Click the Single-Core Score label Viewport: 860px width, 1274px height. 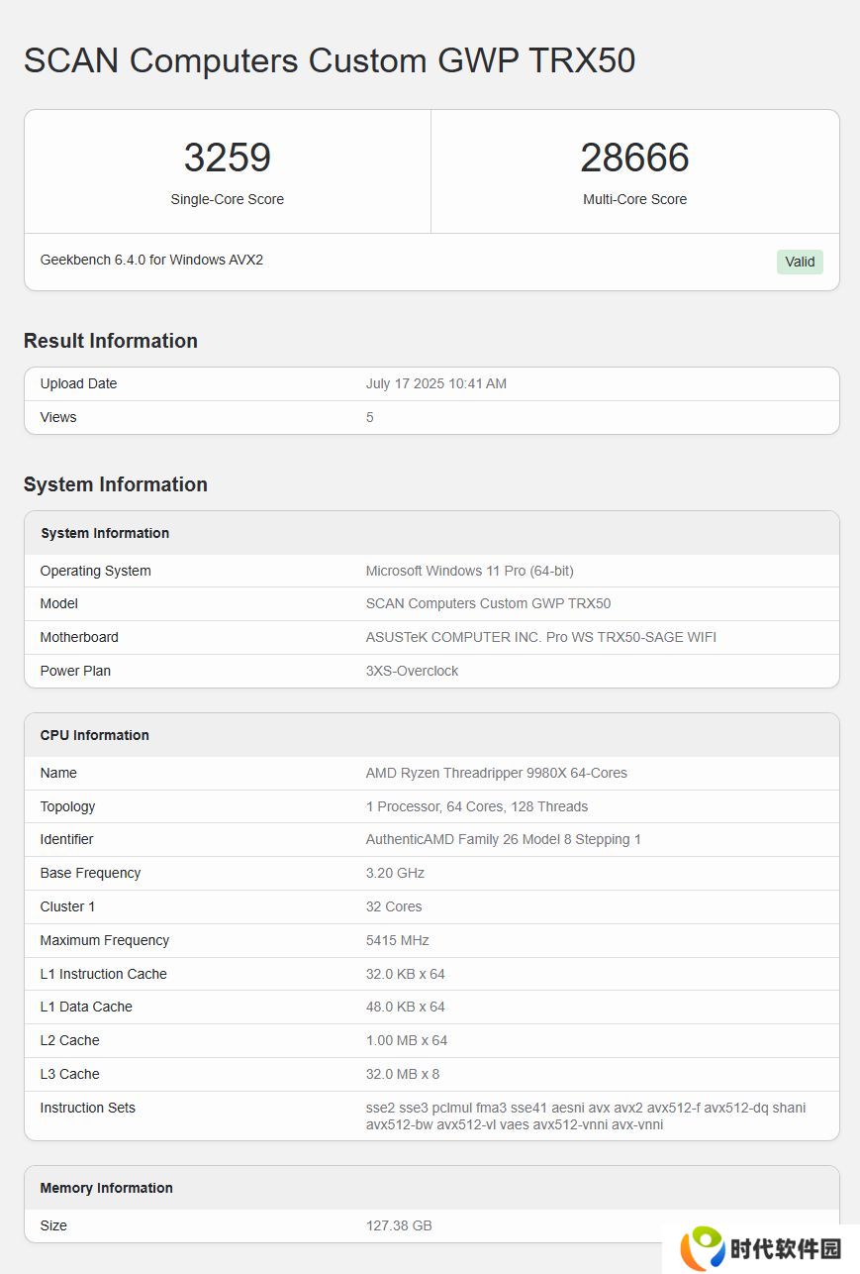(x=227, y=199)
